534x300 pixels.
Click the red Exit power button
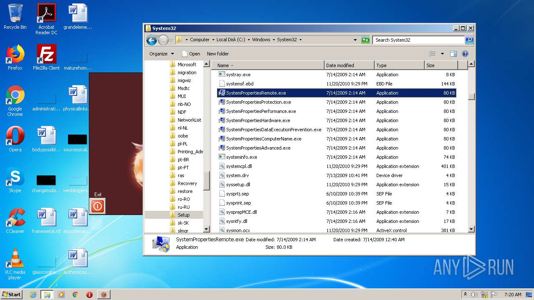tap(98, 206)
